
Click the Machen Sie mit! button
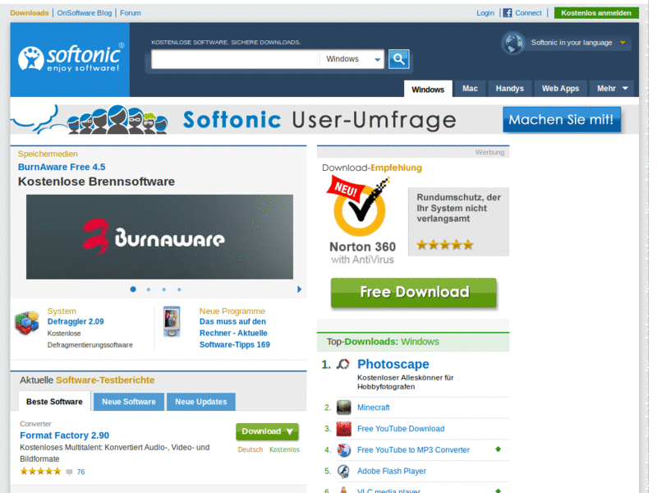(x=562, y=119)
